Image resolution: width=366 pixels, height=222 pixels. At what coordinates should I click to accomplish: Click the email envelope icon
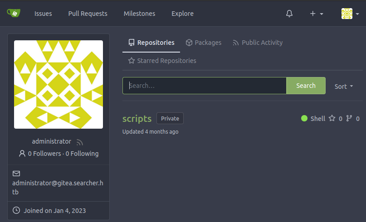tap(16, 174)
